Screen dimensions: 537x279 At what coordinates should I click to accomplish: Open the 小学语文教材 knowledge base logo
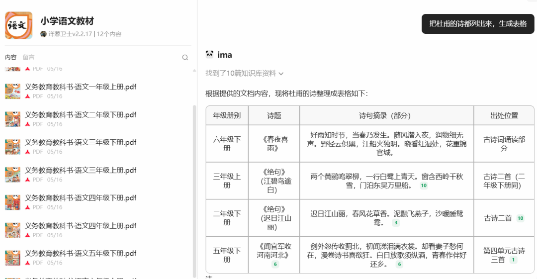click(x=19, y=25)
